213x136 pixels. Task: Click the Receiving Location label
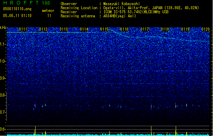[x=79, y=8]
